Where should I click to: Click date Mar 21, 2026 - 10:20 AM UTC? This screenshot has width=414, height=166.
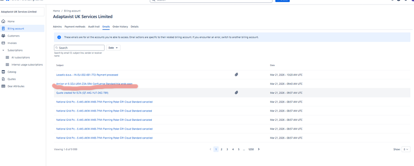(286, 75)
